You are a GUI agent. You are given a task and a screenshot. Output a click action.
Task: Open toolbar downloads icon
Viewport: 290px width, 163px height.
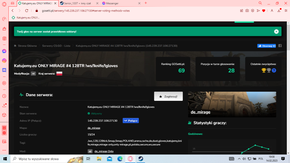click(279, 10)
